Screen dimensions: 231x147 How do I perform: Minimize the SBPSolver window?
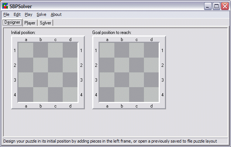coord(208,6)
